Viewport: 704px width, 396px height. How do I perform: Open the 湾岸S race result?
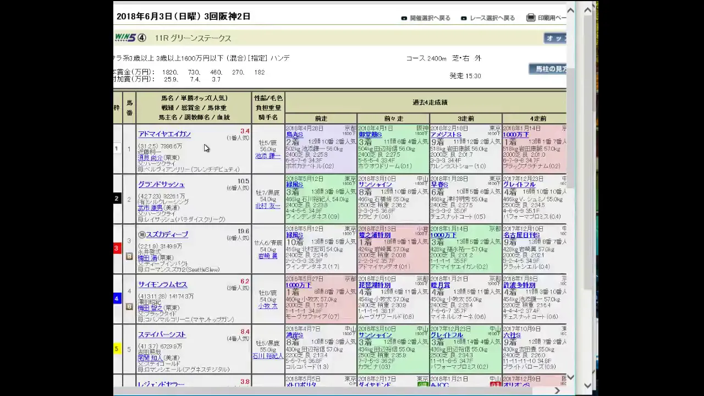pyautogui.click(x=295, y=335)
